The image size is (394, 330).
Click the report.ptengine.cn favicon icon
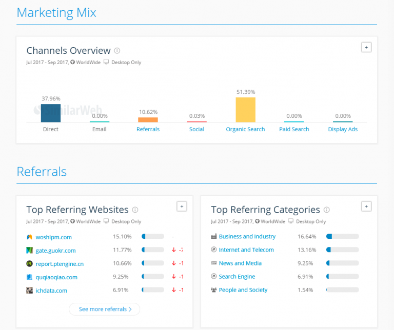30,264
